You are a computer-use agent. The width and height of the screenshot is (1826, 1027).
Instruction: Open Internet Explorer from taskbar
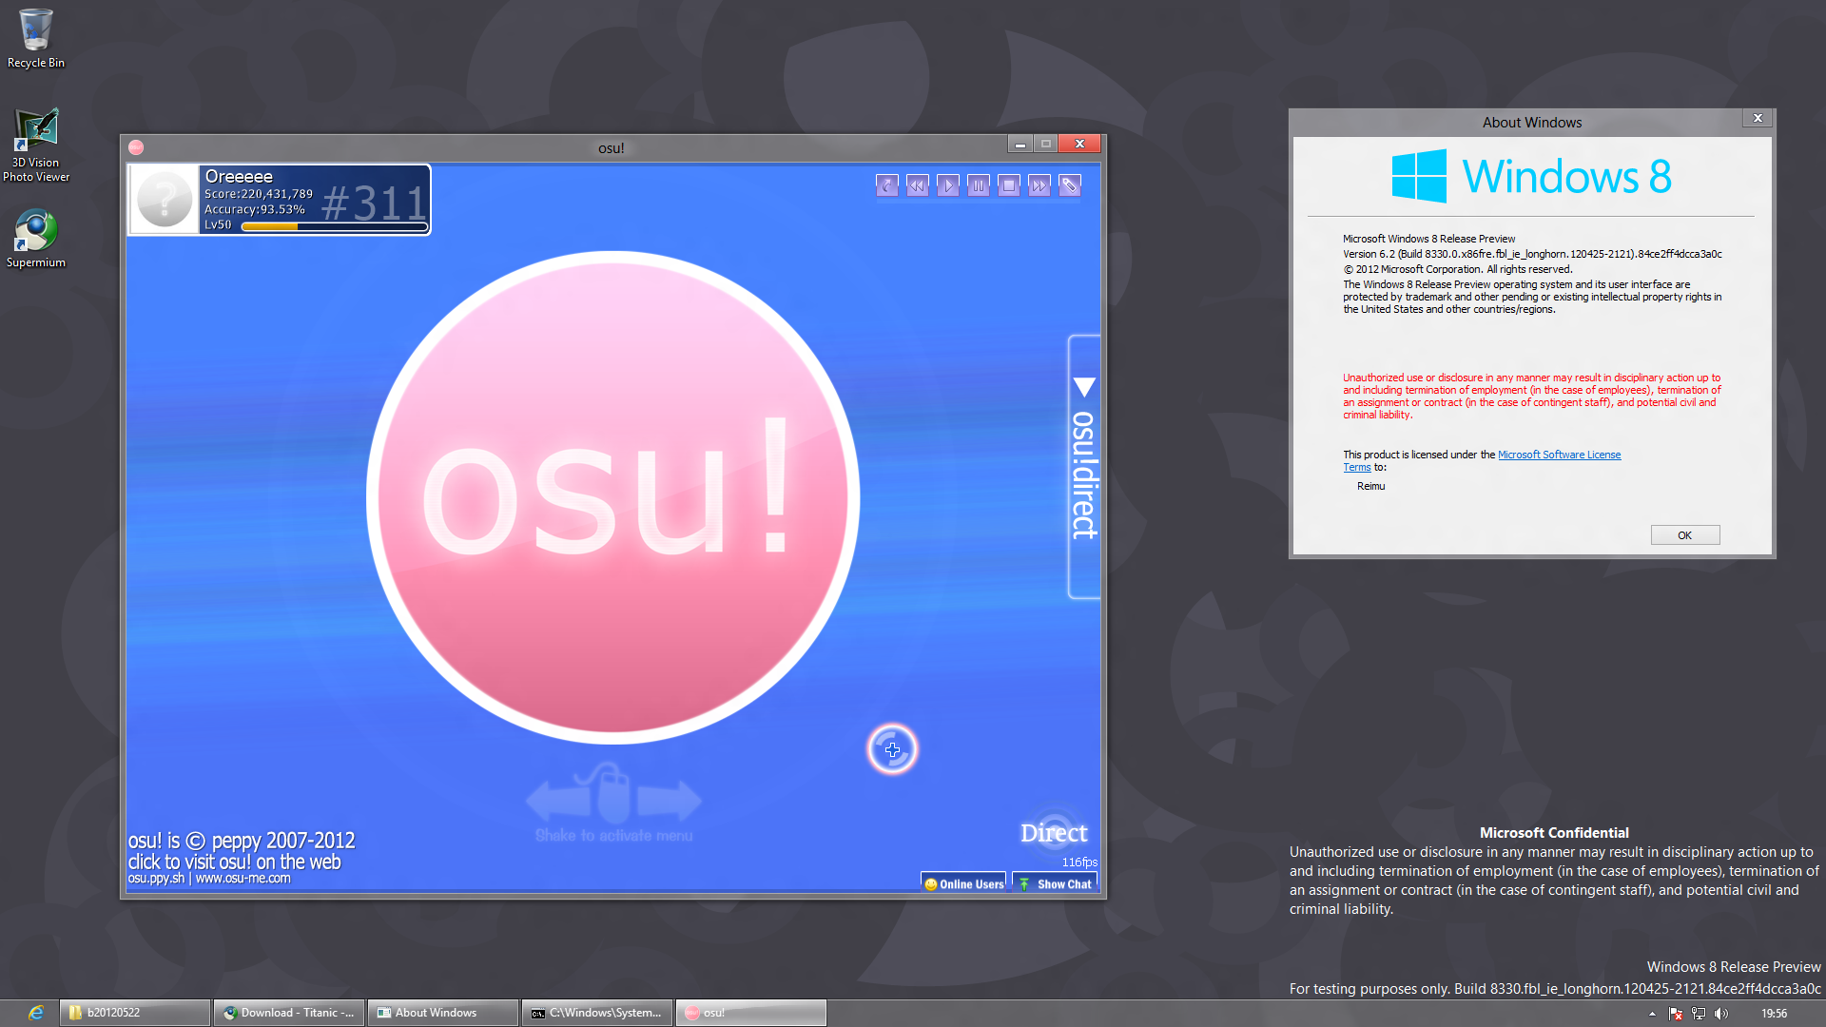click(35, 1013)
